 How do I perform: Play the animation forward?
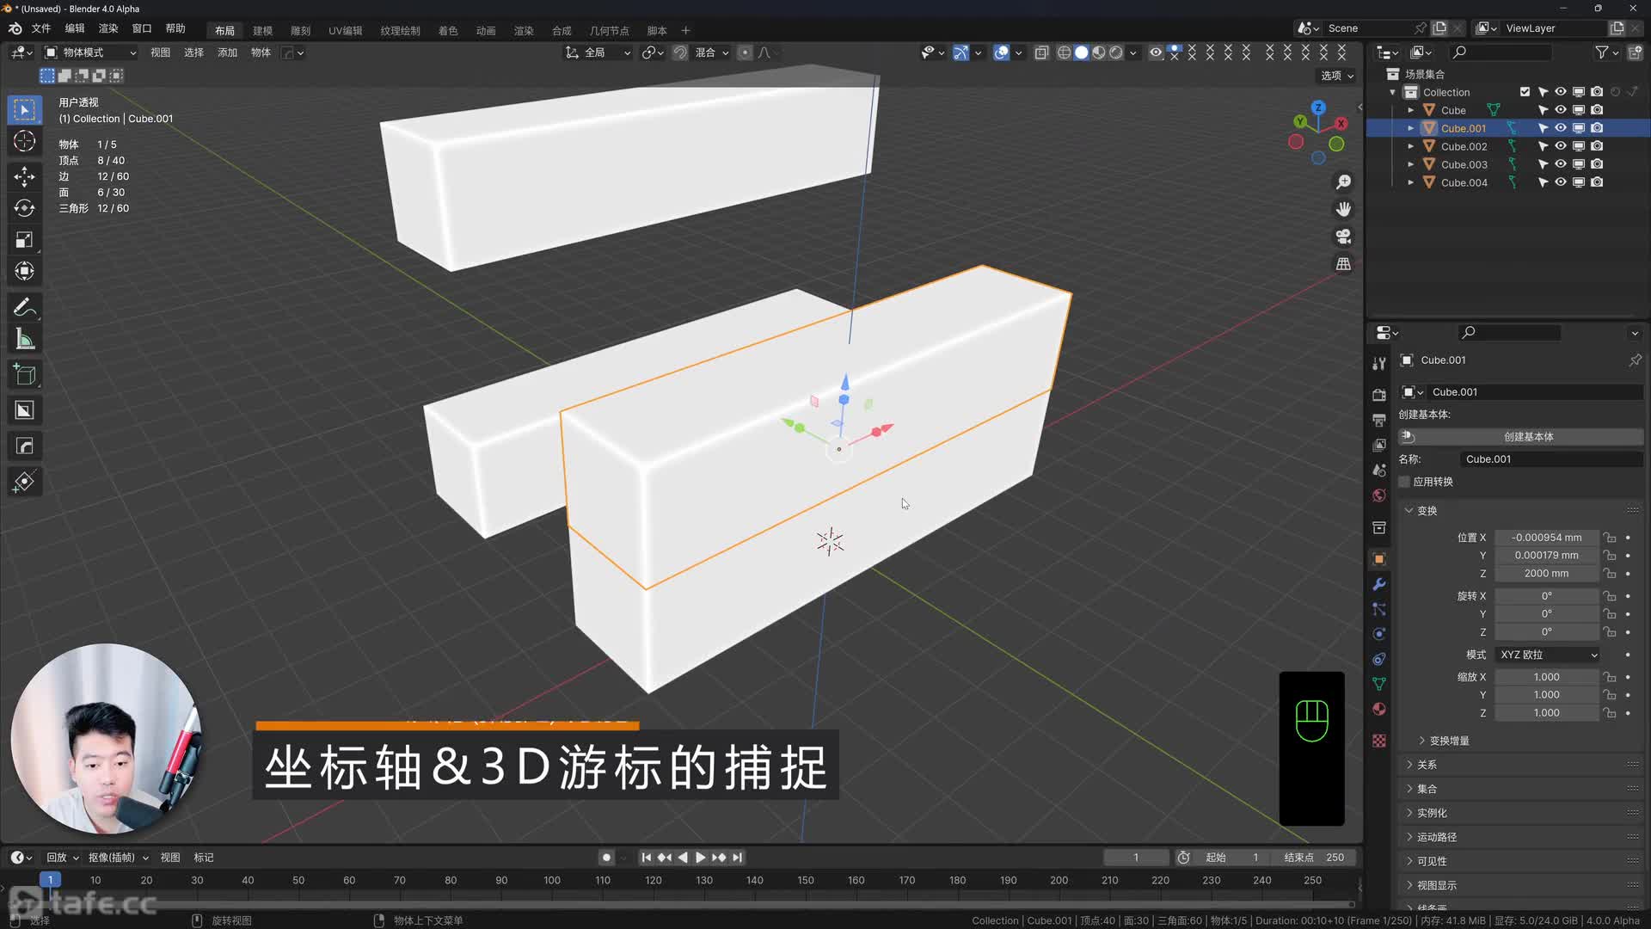coord(700,858)
